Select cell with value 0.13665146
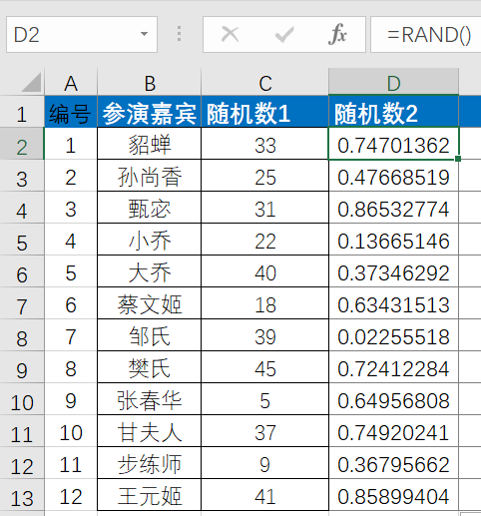 (393, 240)
